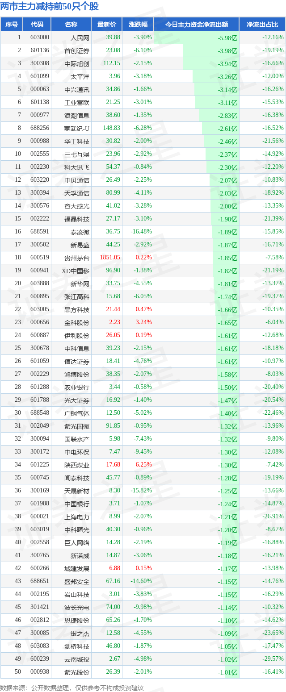Click the 名称 column header
The width and height of the screenshot is (286, 692).
[71, 24]
